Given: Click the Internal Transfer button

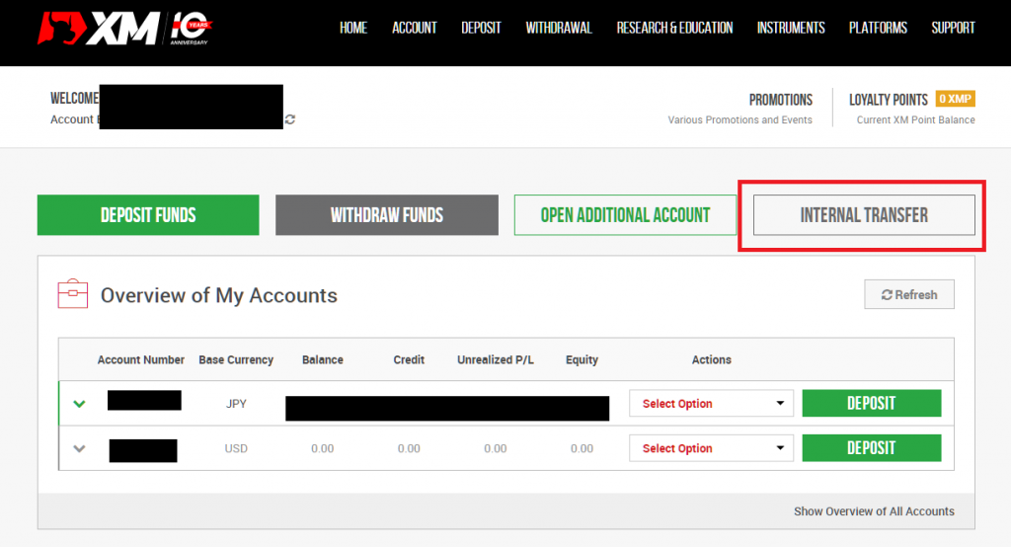Looking at the screenshot, I should click(864, 215).
